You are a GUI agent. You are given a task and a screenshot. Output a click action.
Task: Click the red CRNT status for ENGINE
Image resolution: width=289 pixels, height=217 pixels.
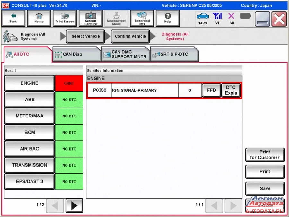(69, 83)
